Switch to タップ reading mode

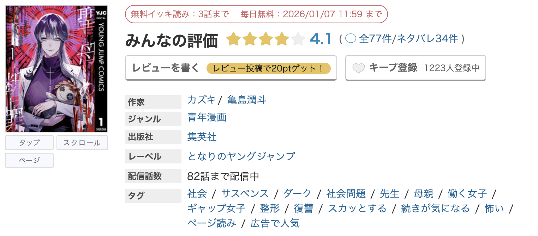[x=29, y=142]
